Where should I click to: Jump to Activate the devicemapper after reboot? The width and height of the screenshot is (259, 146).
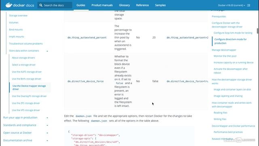(231, 71)
